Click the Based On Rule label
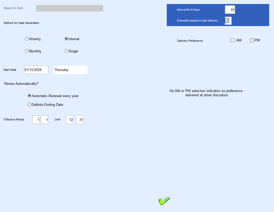 coord(13,8)
